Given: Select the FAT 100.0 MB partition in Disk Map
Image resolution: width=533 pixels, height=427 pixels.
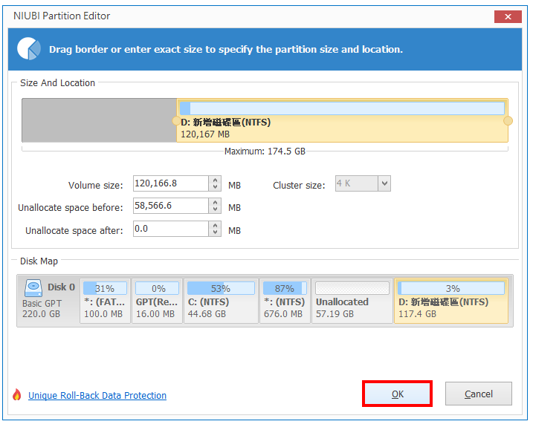Looking at the screenshot, I should pos(105,301).
